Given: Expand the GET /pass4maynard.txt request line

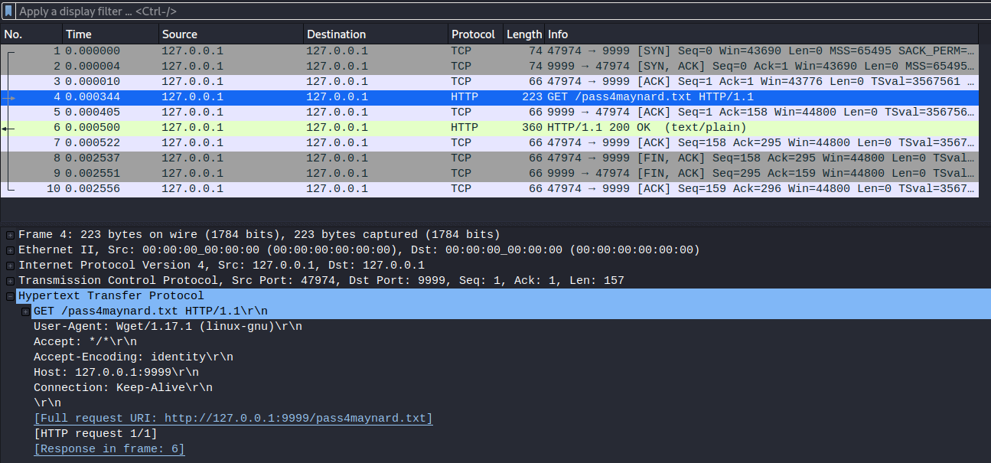Looking at the screenshot, I should [25, 311].
